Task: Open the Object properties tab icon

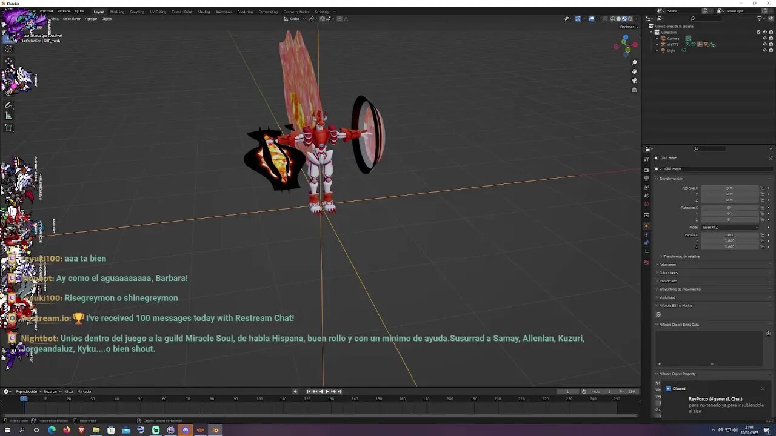Action: coord(646,226)
